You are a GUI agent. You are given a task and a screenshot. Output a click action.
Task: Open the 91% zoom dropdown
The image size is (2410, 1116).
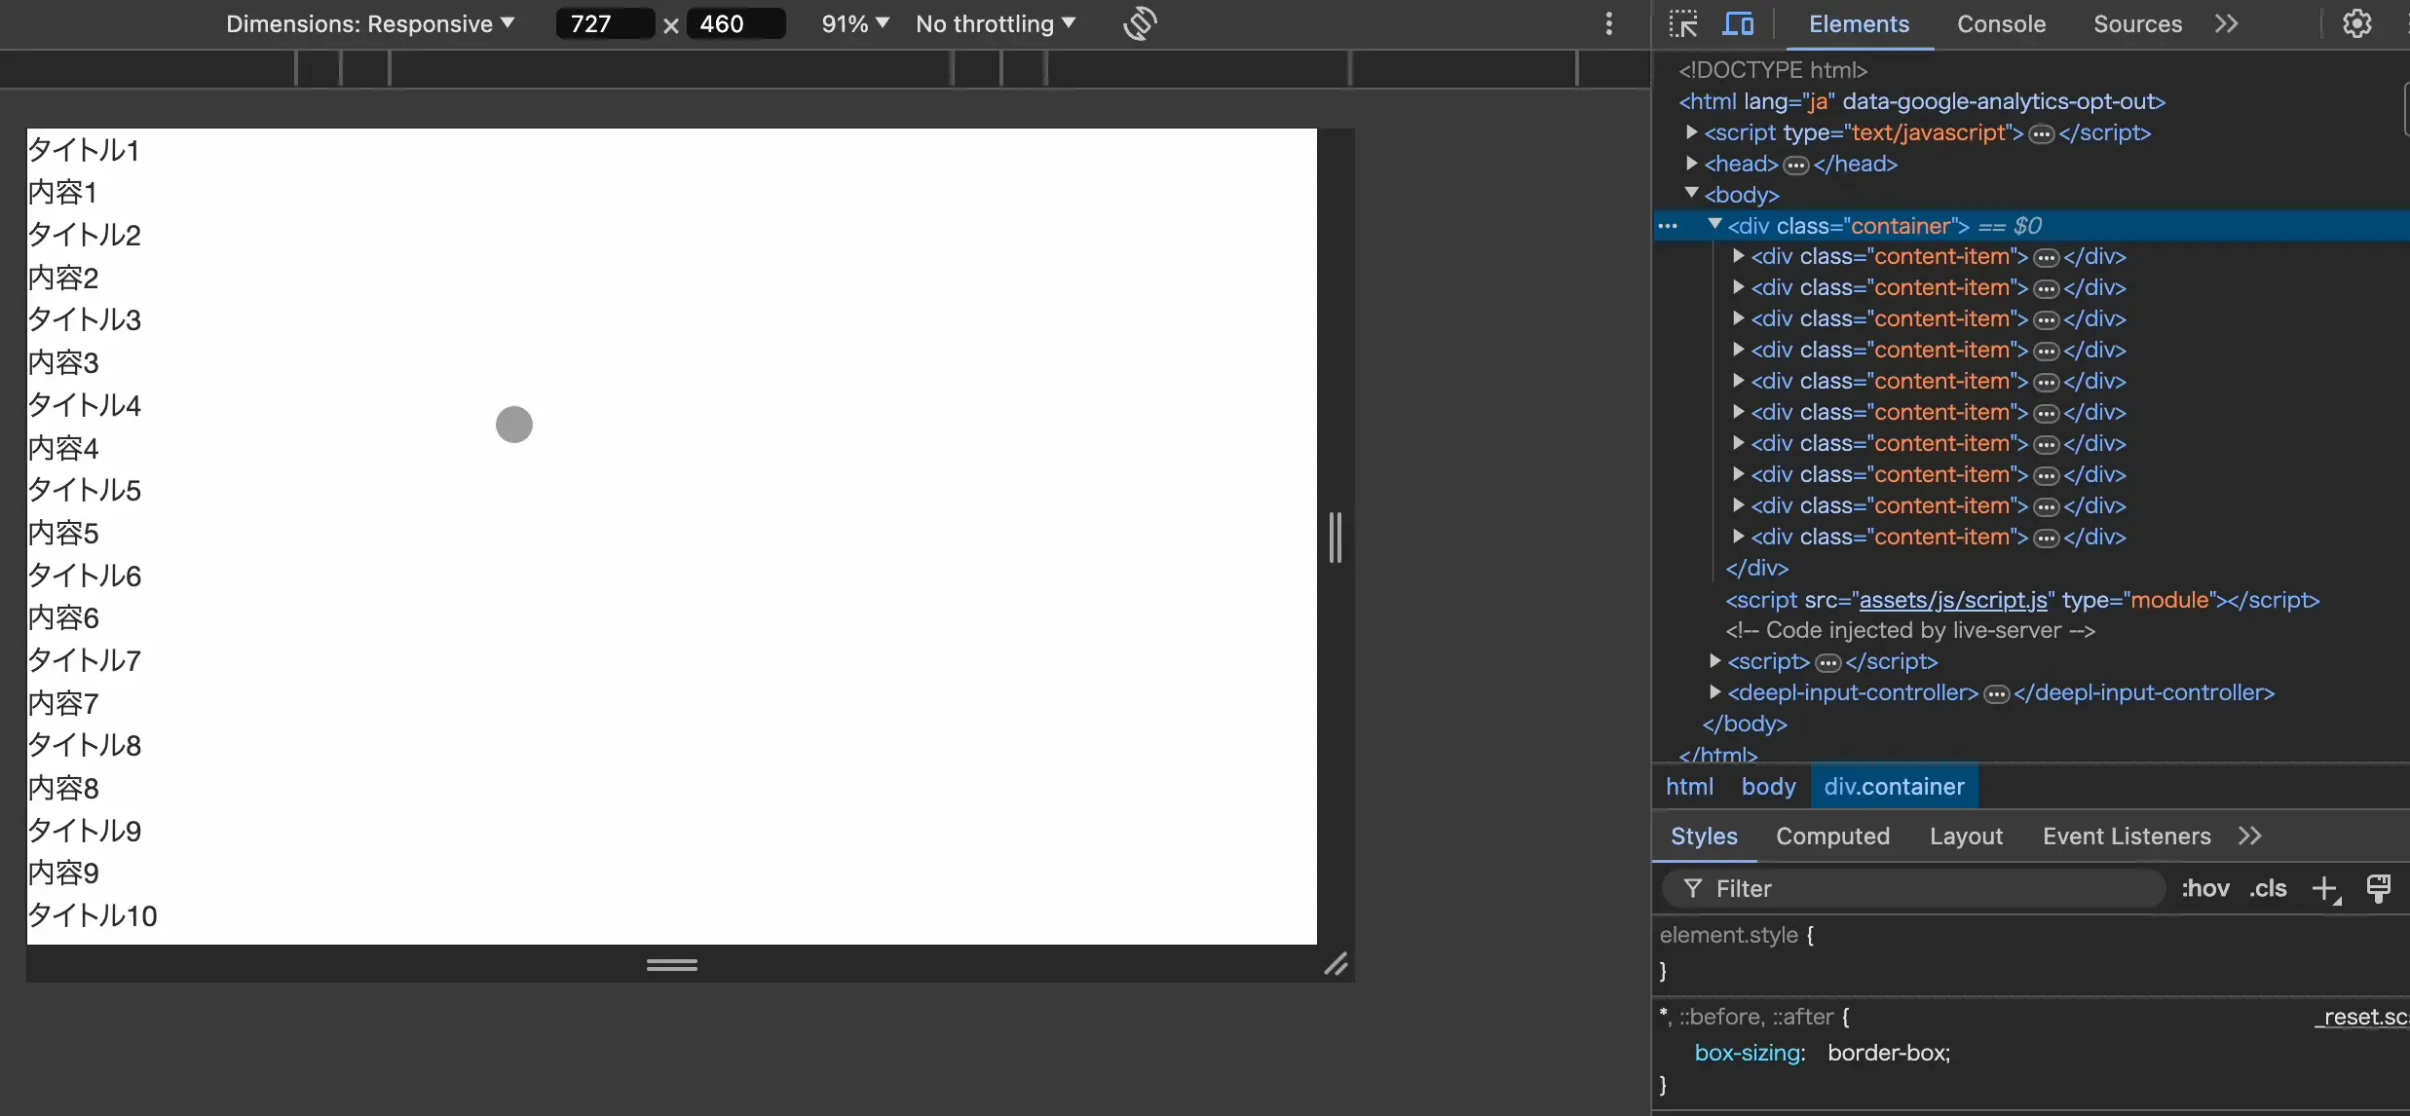tap(855, 23)
